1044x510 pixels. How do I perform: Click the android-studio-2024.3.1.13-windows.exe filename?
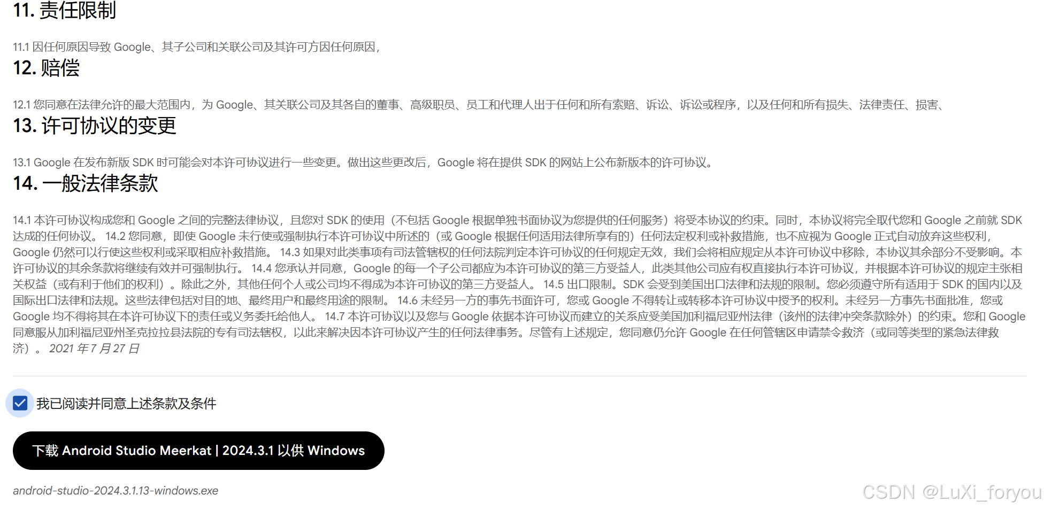[x=116, y=491]
